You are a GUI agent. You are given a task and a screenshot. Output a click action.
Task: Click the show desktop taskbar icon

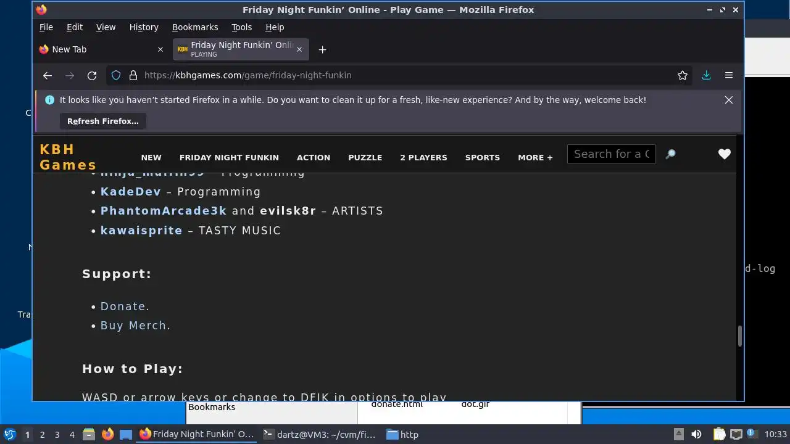(x=126, y=434)
